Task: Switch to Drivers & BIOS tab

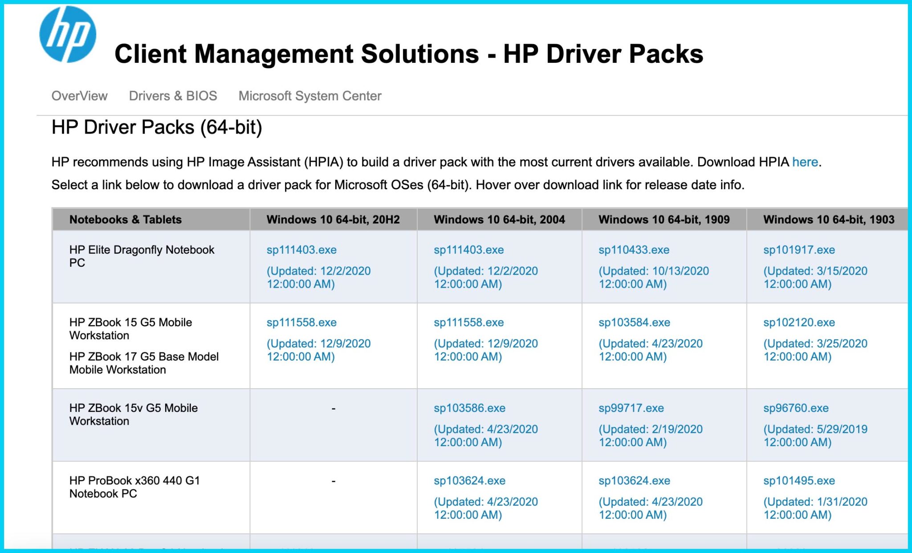Action: click(x=173, y=96)
